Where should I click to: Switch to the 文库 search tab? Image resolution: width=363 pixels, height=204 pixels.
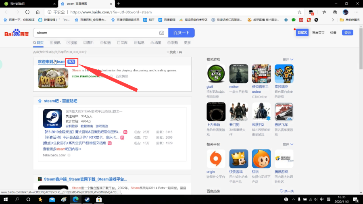pyautogui.click(x=122, y=43)
